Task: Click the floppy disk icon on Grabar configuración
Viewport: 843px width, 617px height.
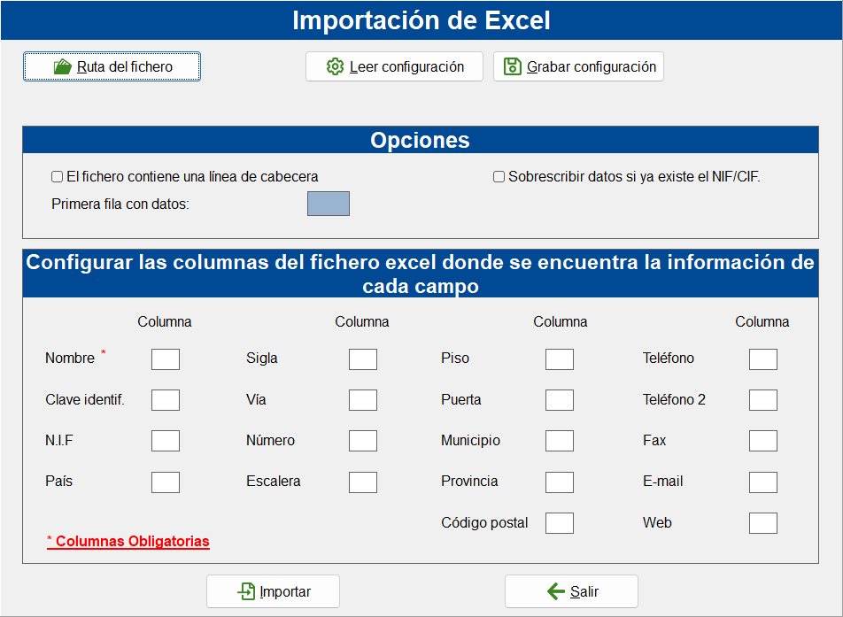Action: click(x=513, y=66)
